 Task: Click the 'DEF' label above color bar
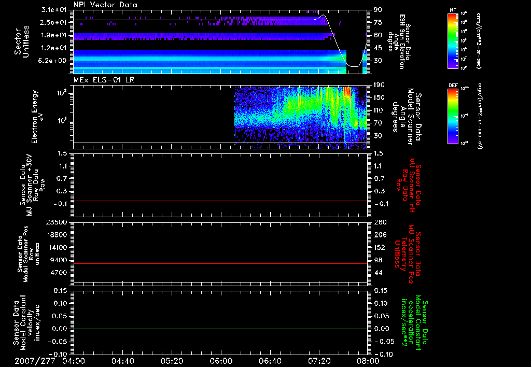click(453, 86)
